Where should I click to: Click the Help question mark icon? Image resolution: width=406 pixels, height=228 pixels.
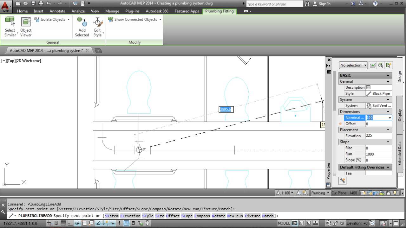[376, 4]
